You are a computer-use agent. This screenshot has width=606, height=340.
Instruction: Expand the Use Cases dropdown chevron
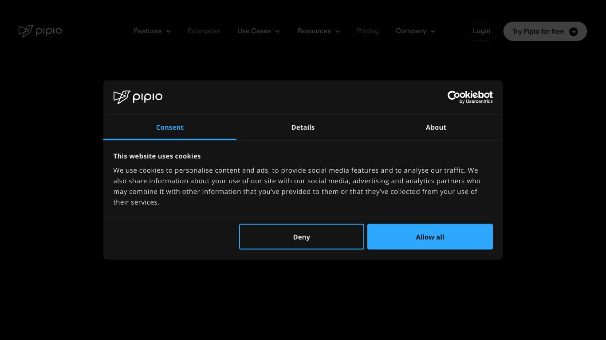tap(277, 31)
